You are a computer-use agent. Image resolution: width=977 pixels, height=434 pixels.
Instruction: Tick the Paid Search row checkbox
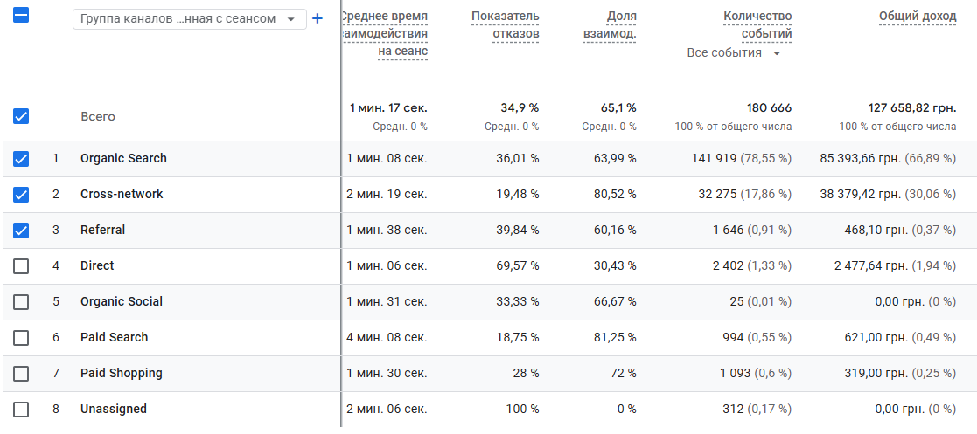pos(21,338)
